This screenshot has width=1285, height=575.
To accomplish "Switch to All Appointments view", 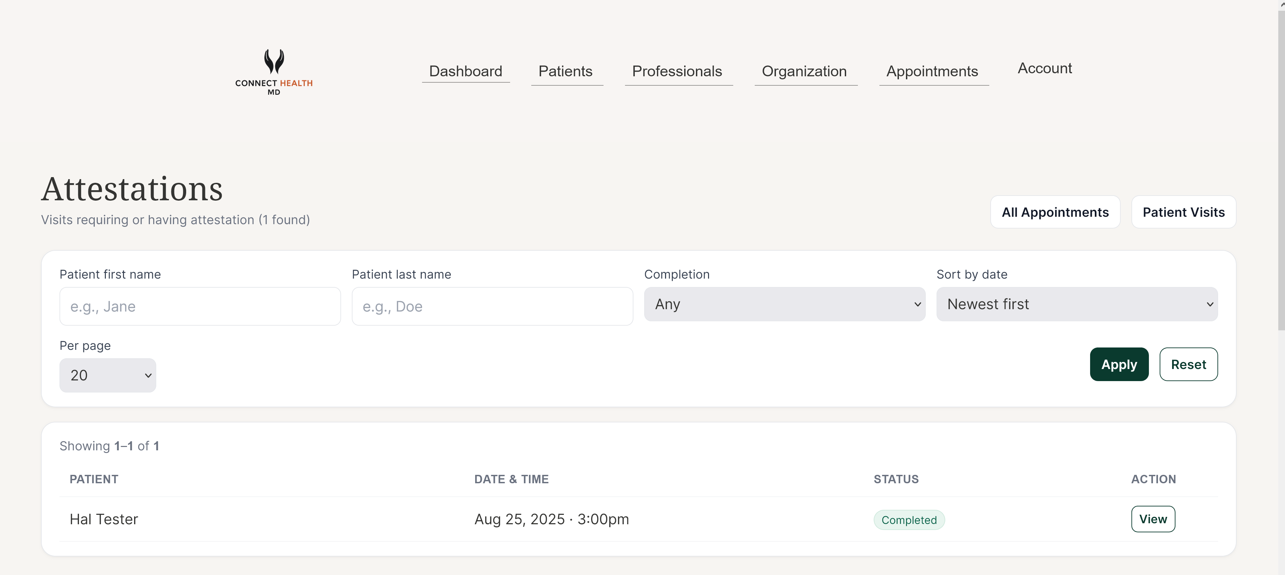I will coord(1055,211).
